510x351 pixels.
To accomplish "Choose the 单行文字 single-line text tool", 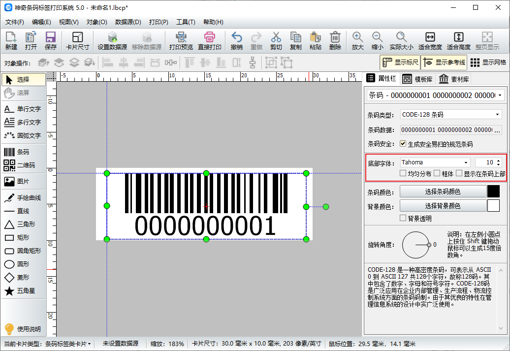I will [24, 109].
